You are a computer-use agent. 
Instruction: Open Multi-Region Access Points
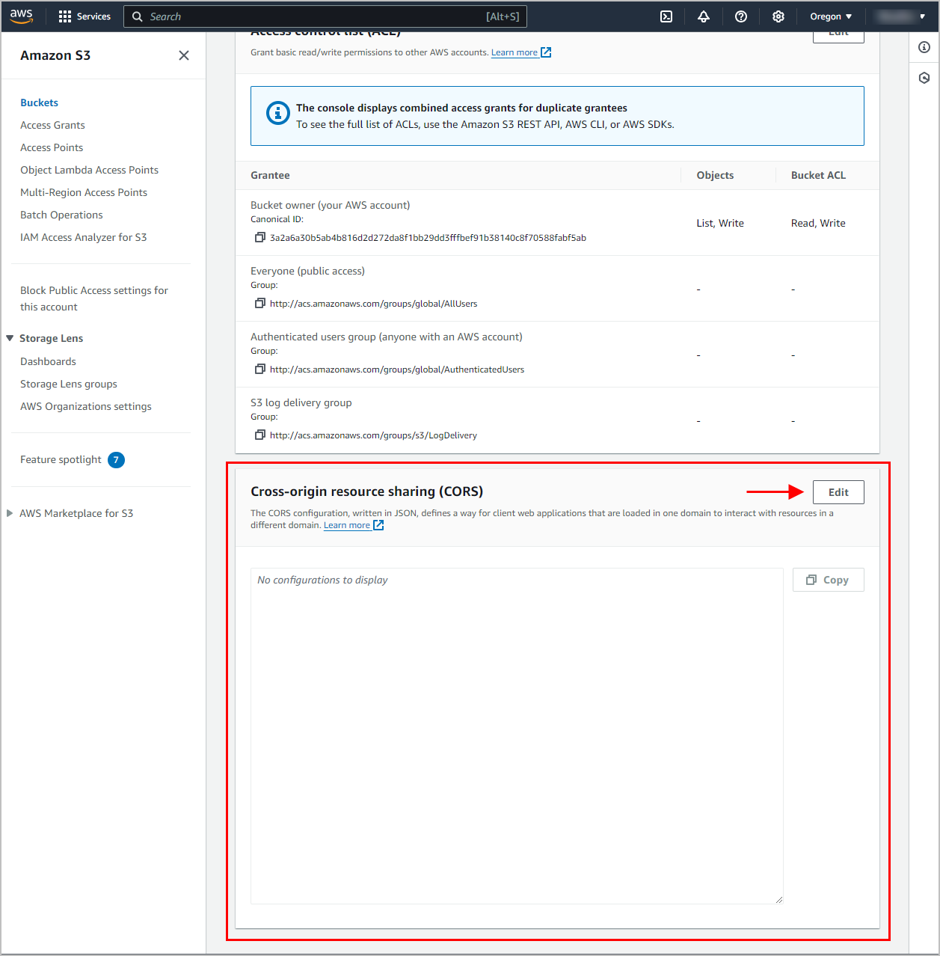click(x=84, y=192)
